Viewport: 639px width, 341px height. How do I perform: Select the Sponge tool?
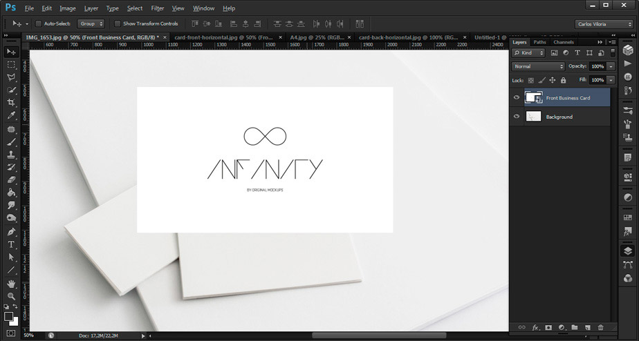point(11,217)
